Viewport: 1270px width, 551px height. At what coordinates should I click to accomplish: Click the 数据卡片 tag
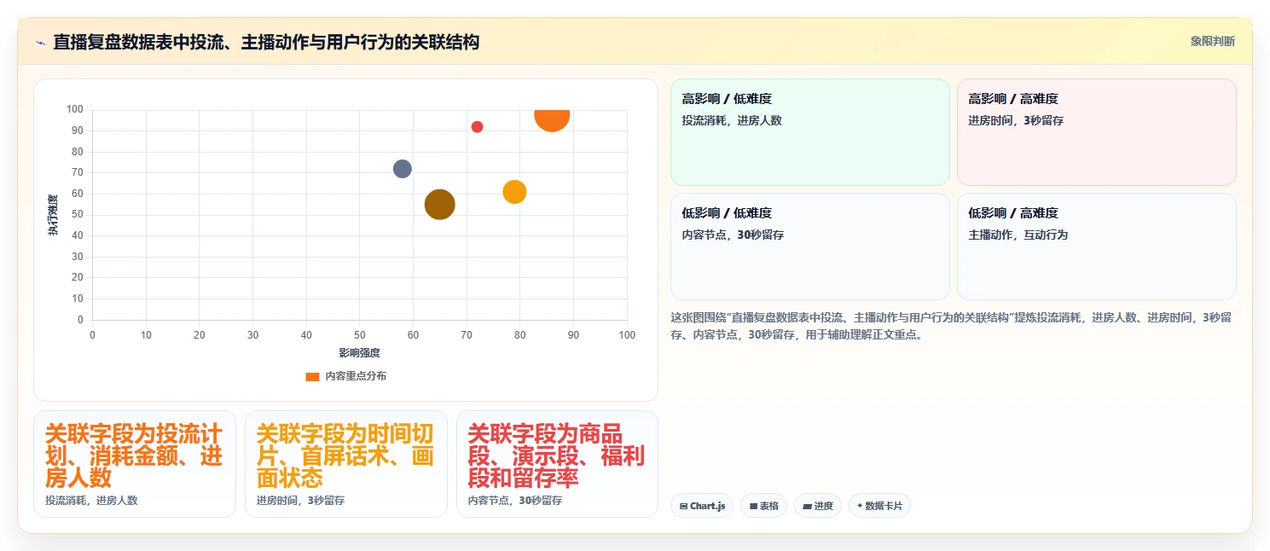pos(879,506)
